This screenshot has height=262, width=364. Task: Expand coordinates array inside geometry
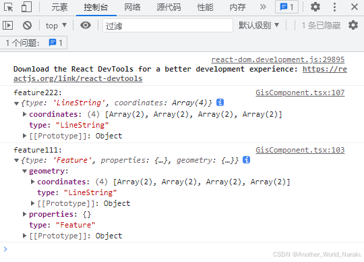point(32,182)
